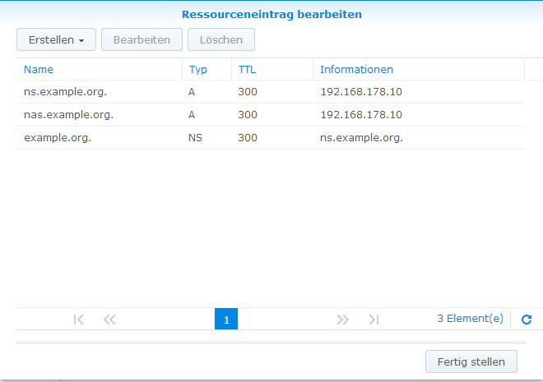Sort by the Typ column header
The width and height of the screenshot is (543, 382).
click(x=207, y=70)
